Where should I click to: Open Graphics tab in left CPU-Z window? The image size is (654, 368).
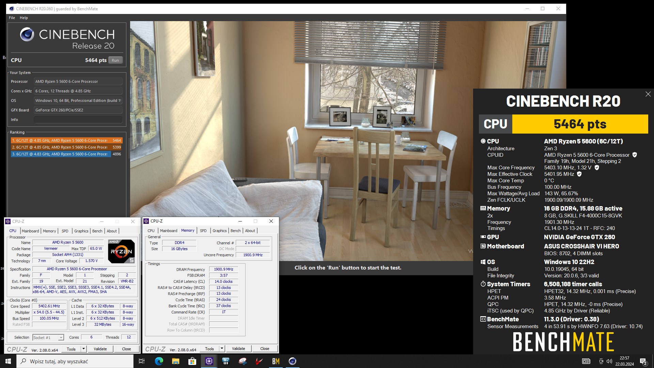pyautogui.click(x=81, y=231)
